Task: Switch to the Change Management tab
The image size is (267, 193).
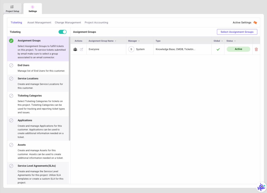Action: click(68, 22)
